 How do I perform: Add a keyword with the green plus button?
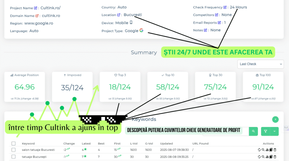275,119
